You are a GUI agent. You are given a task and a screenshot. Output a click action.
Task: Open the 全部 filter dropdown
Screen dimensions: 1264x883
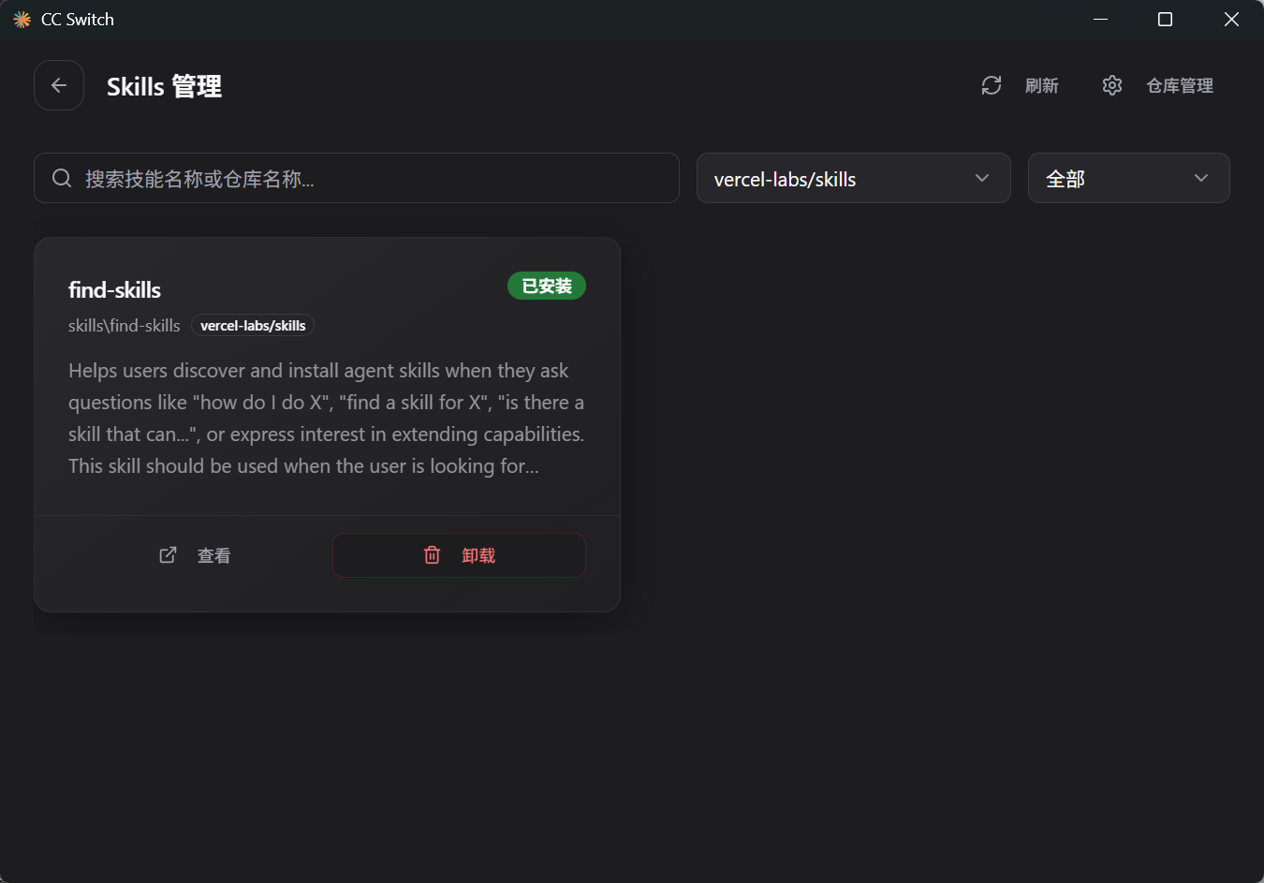click(x=1127, y=178)
